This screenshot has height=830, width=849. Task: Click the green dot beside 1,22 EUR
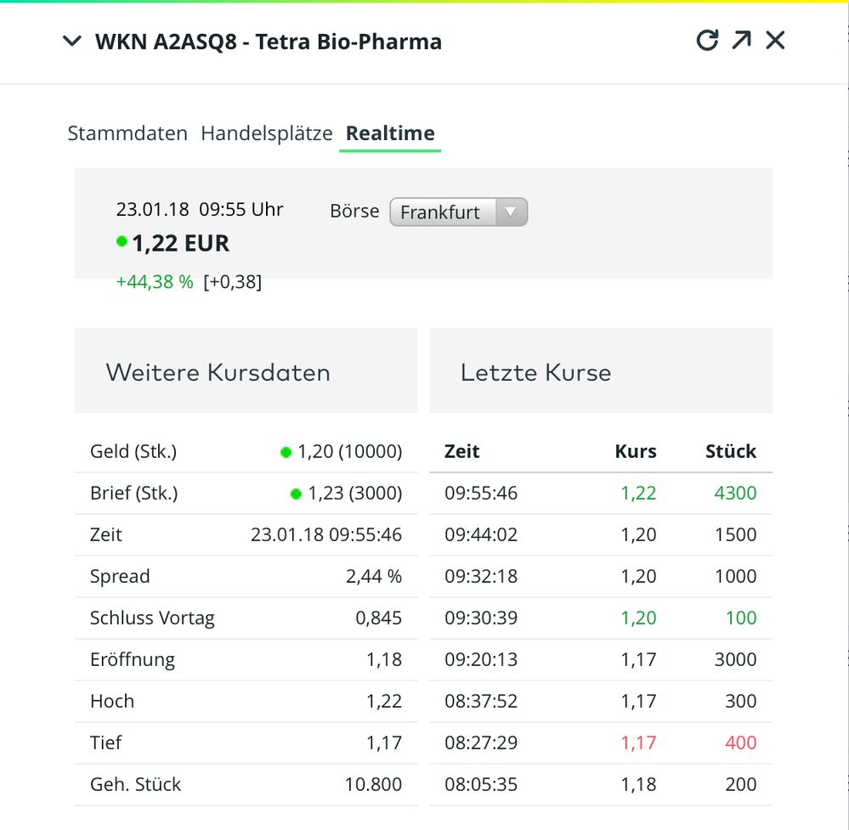point(122,242)
